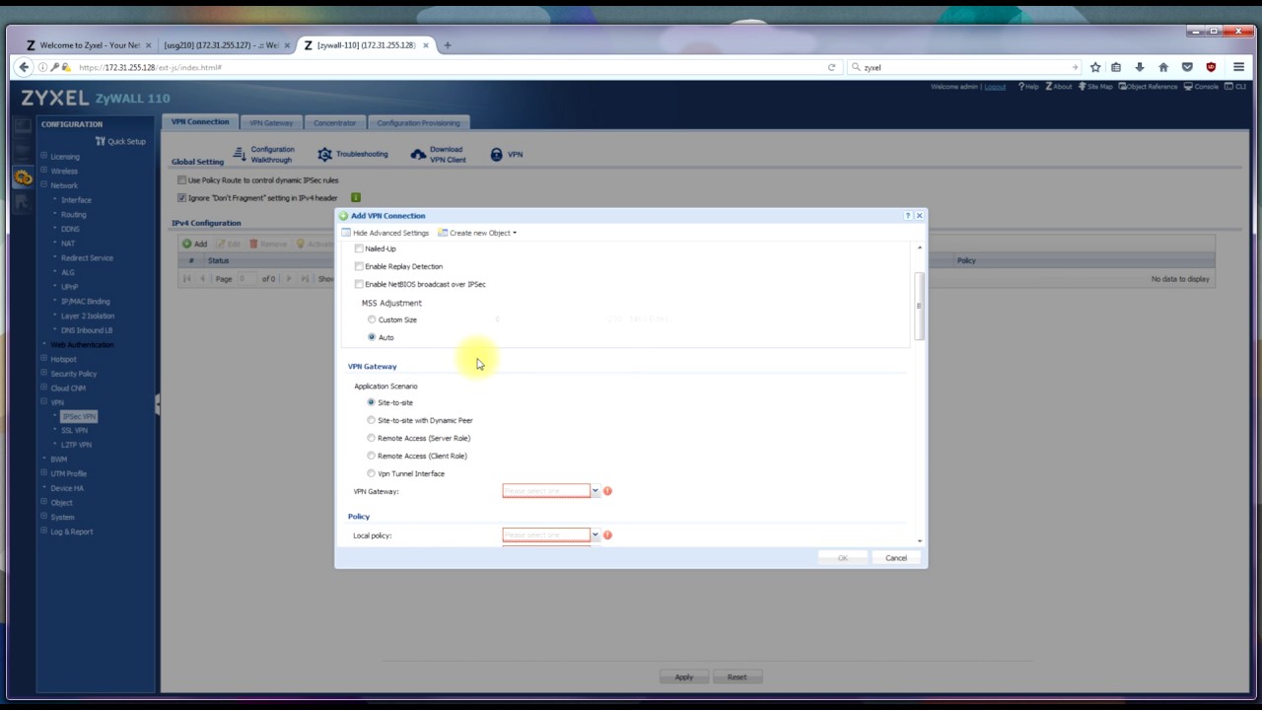Switch to Welcome to Zyxel browser tab
The height and width of the screenshot is (710, 1262).
click(x=90, y=45)
